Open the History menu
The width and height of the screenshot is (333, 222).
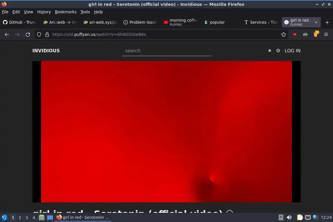pyautogui.click(x=44, y=12)
